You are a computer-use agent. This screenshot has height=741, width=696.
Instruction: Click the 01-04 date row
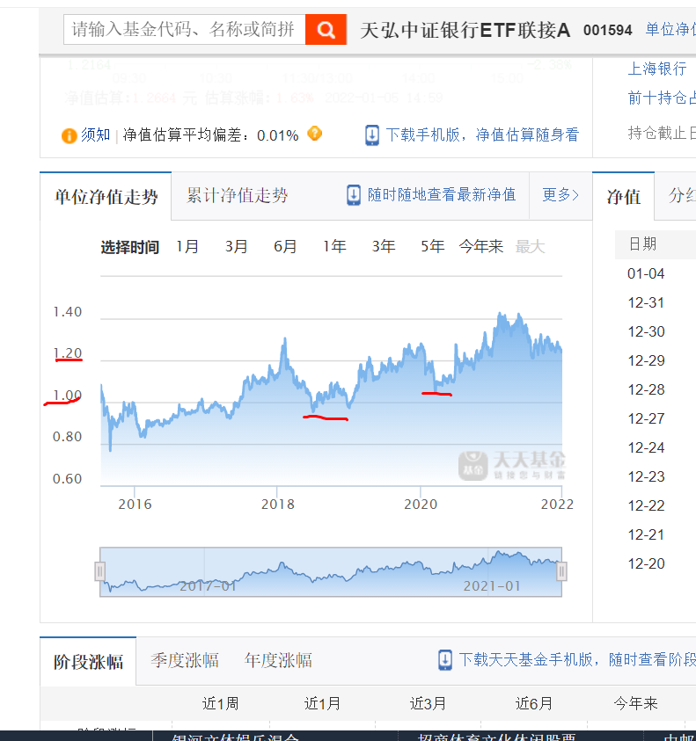646,273
